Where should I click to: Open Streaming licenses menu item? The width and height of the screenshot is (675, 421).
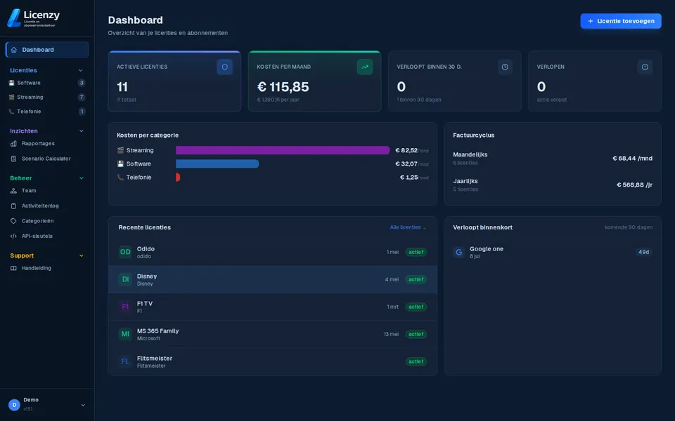coord(47,97)
